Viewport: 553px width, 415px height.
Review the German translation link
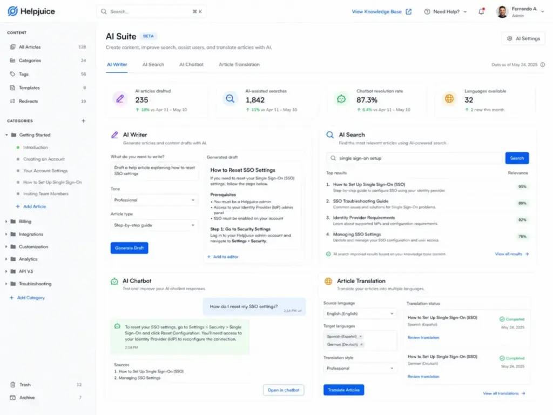tap(423, 377)
